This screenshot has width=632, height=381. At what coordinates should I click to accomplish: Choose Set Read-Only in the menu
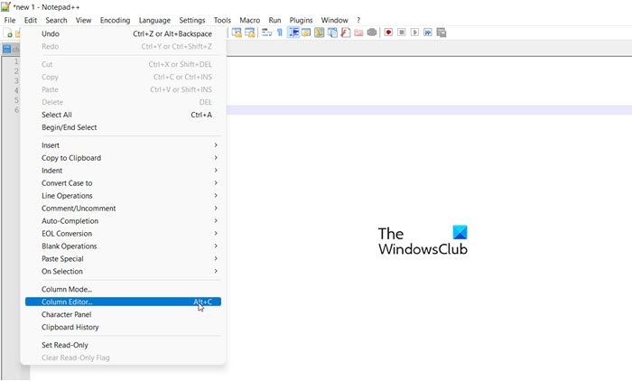[123, 345]
